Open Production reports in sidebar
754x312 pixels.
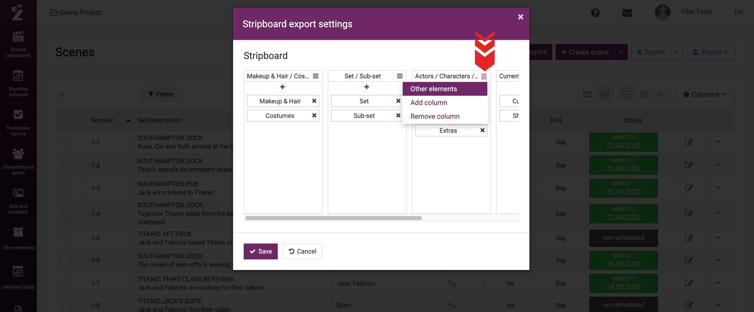(18, 123)
